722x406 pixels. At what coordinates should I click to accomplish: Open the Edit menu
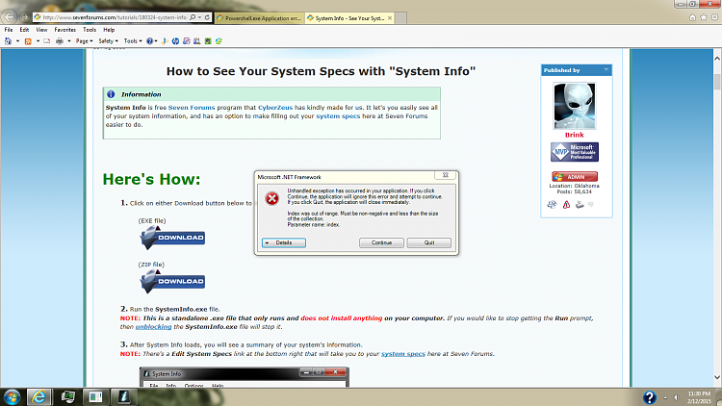tap(24, 30)
